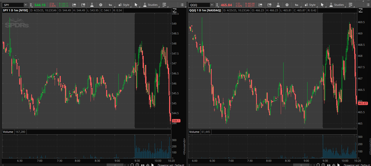Click the SPY volume value 167,280
Image resolution: width=371 pixels, height=166 pixels.
click(20, 132)
